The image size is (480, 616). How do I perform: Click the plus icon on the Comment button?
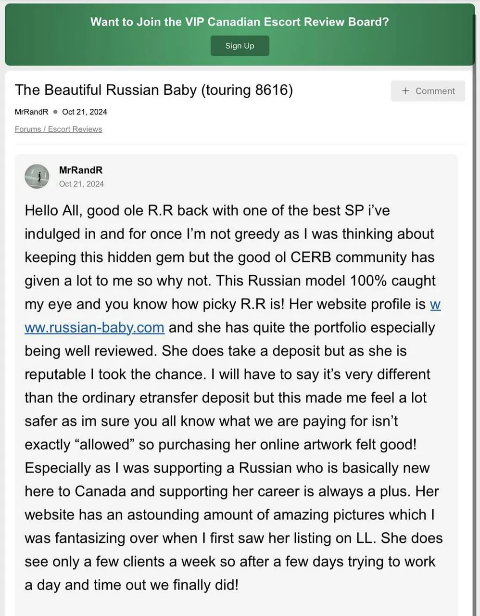(405, 90)
